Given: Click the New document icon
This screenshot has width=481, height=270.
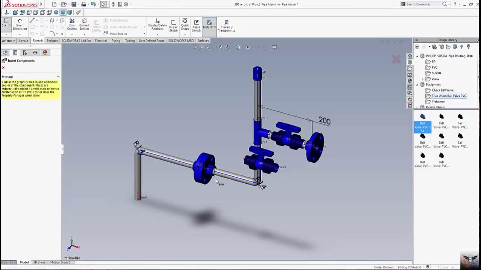Looking at the screenshot, I should coord(54,4).
